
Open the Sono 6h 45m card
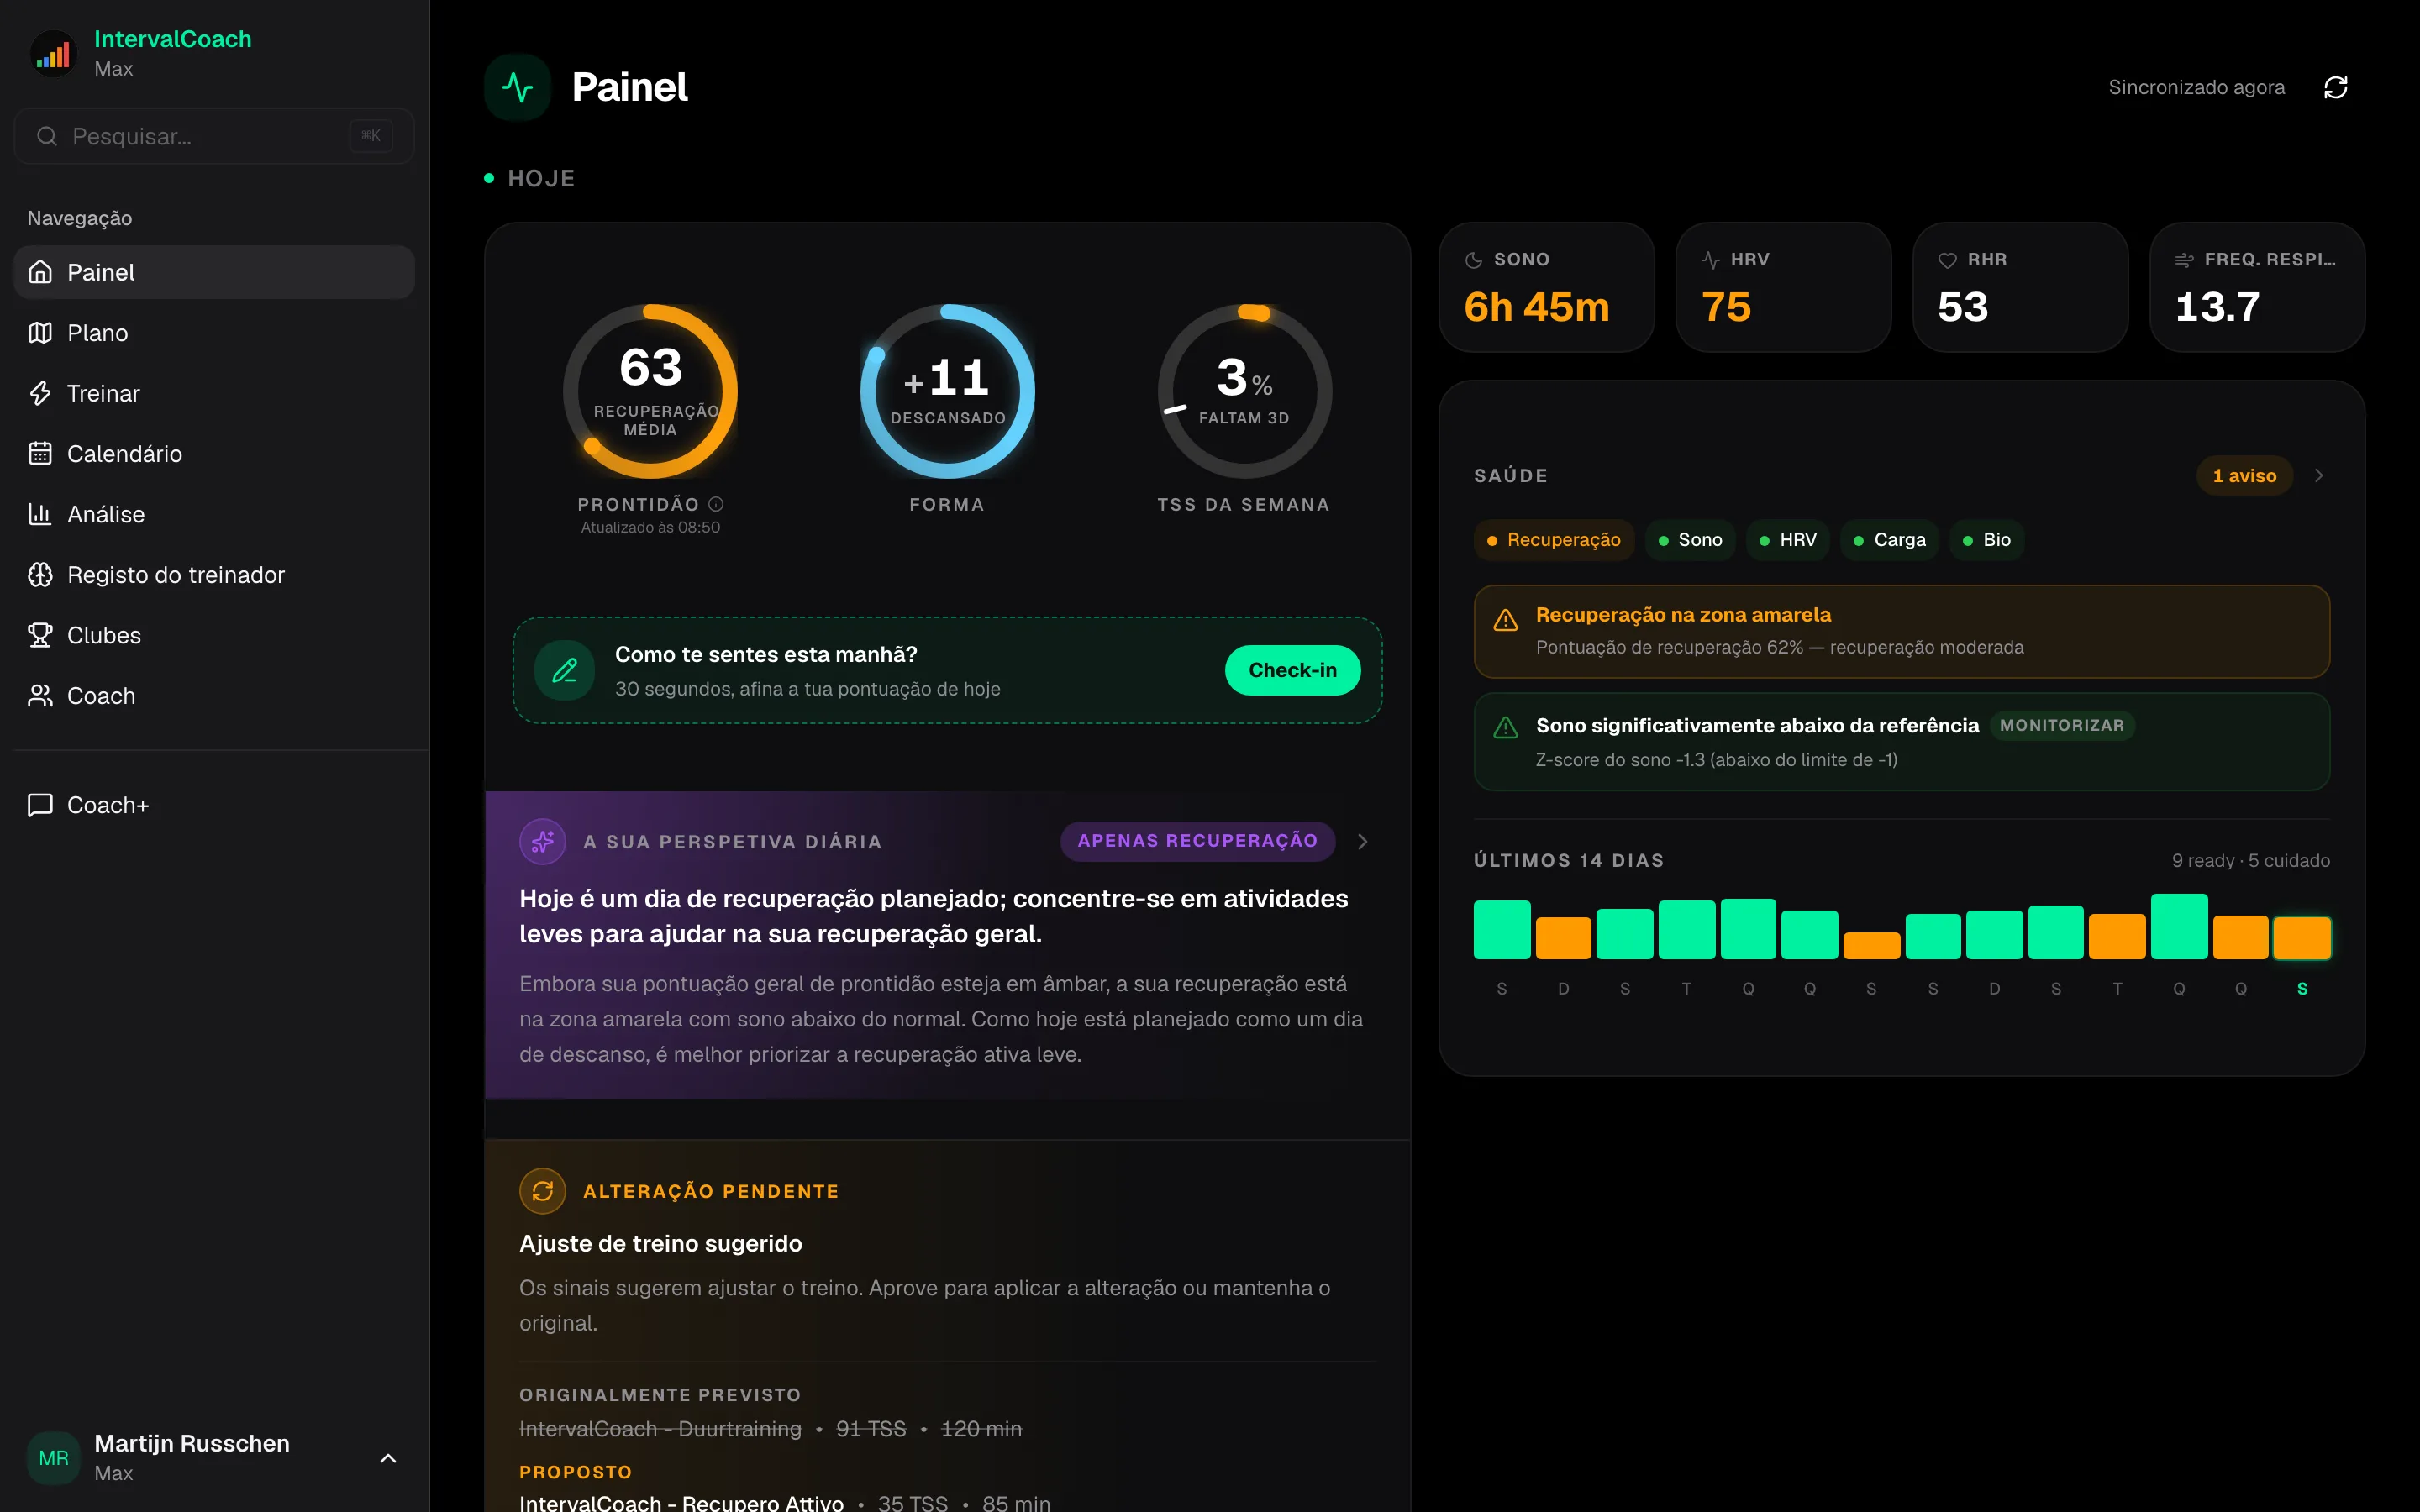pos(1546,287)
